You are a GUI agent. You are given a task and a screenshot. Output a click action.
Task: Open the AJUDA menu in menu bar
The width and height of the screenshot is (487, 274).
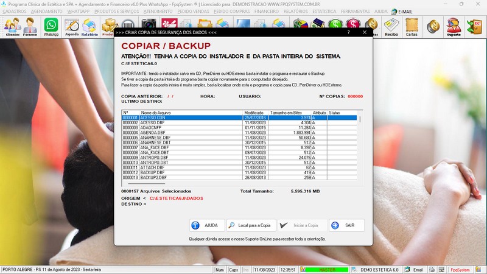(381, 12)
